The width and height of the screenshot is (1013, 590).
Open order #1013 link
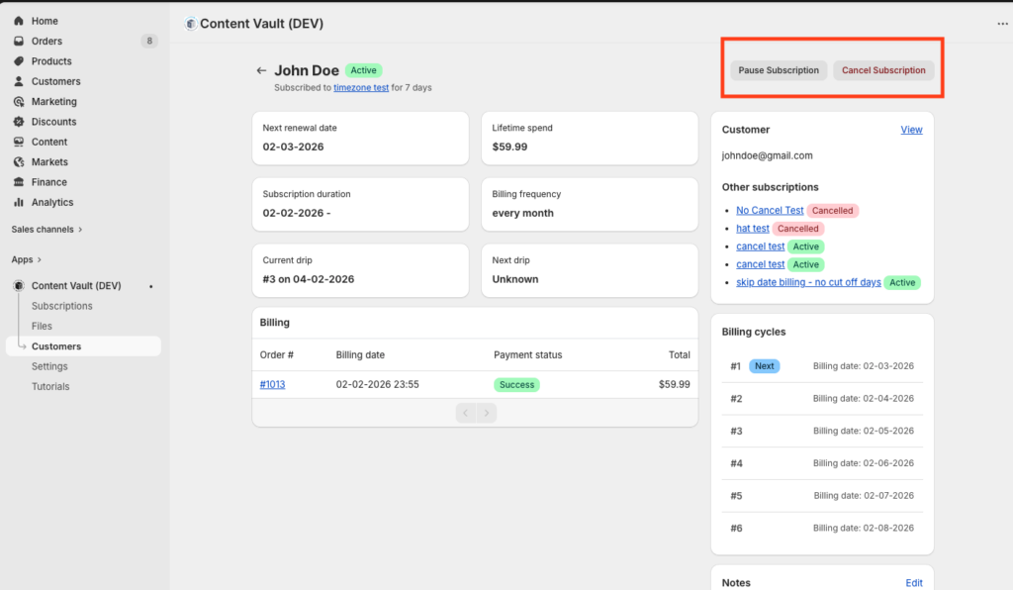point(272,384)
